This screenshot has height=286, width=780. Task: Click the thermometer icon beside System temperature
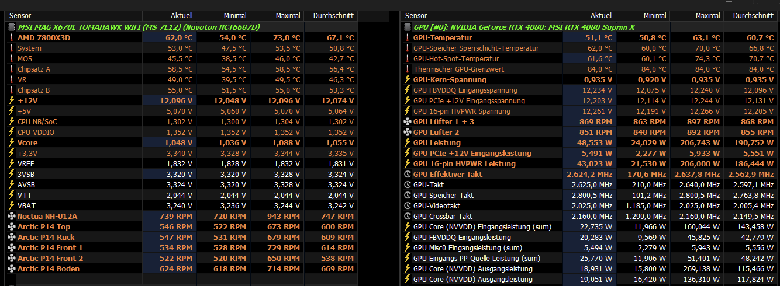11,48
